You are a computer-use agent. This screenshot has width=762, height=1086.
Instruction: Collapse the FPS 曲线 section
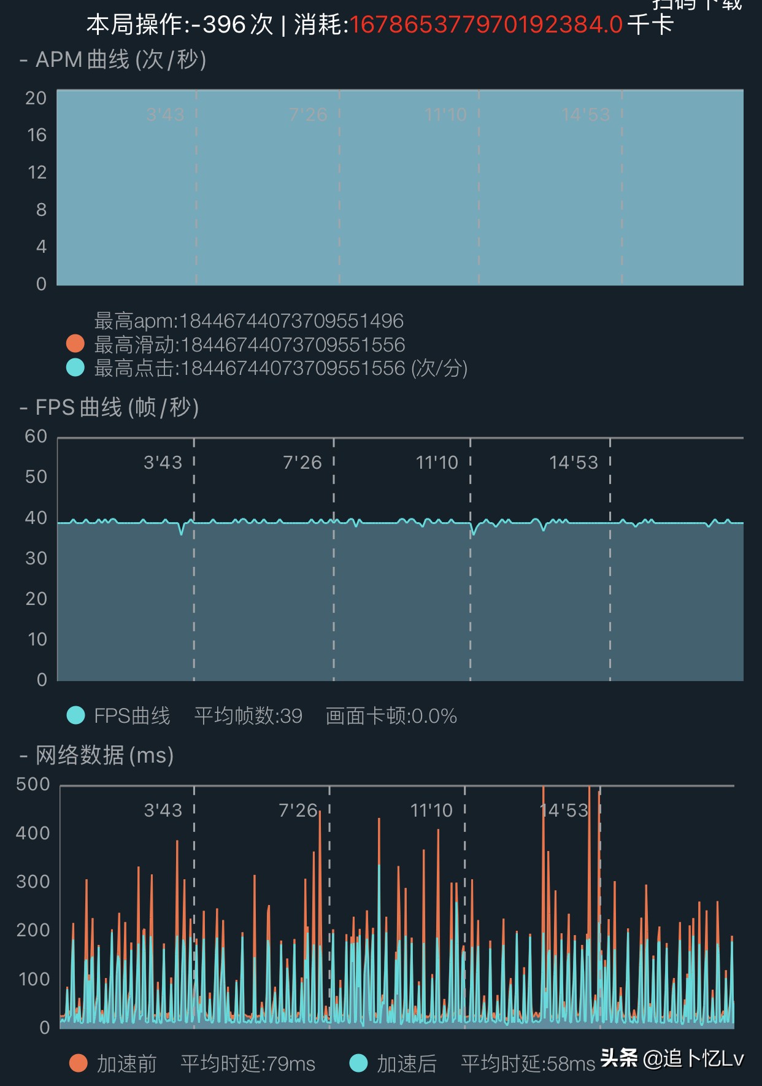click(23, 407)
